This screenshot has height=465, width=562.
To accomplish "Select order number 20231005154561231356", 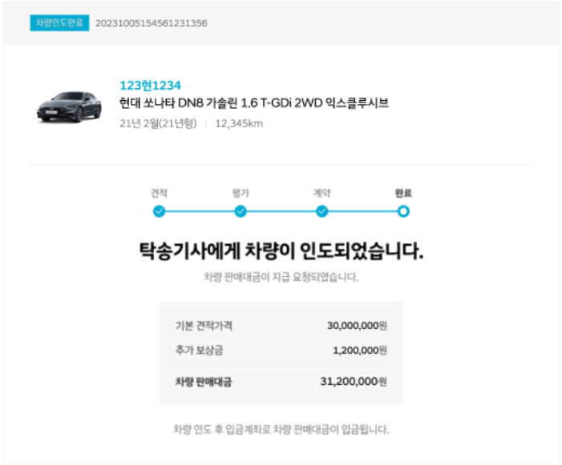I will point(152,23).
